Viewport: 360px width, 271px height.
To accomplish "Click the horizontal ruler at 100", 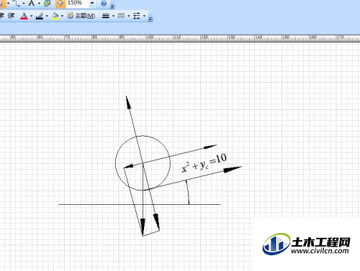I will (150, 37).
